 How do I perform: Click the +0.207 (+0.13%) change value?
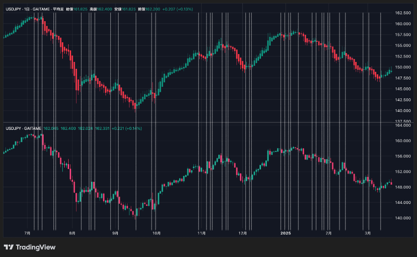click(178, 9)
